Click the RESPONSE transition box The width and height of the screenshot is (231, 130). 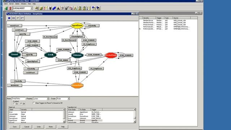click(x=14, y=85)
